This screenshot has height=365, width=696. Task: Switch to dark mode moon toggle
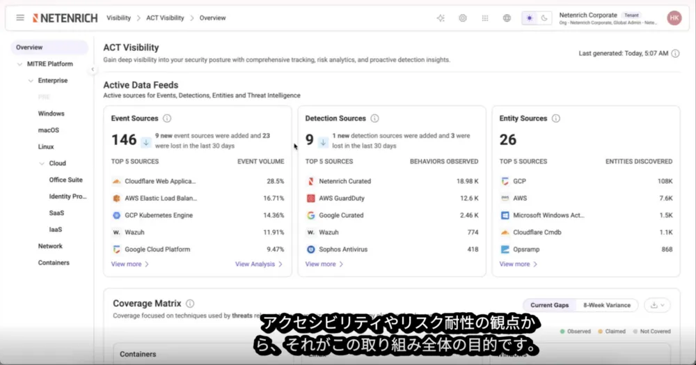pyautogui.click(x=544, y=18)
